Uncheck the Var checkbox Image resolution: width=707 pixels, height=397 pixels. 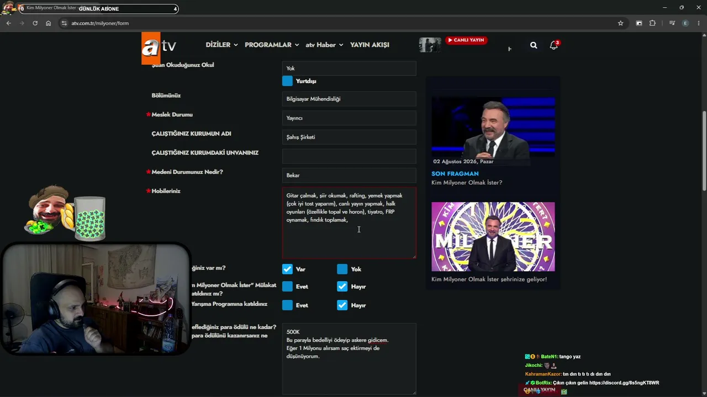point(287,269)
